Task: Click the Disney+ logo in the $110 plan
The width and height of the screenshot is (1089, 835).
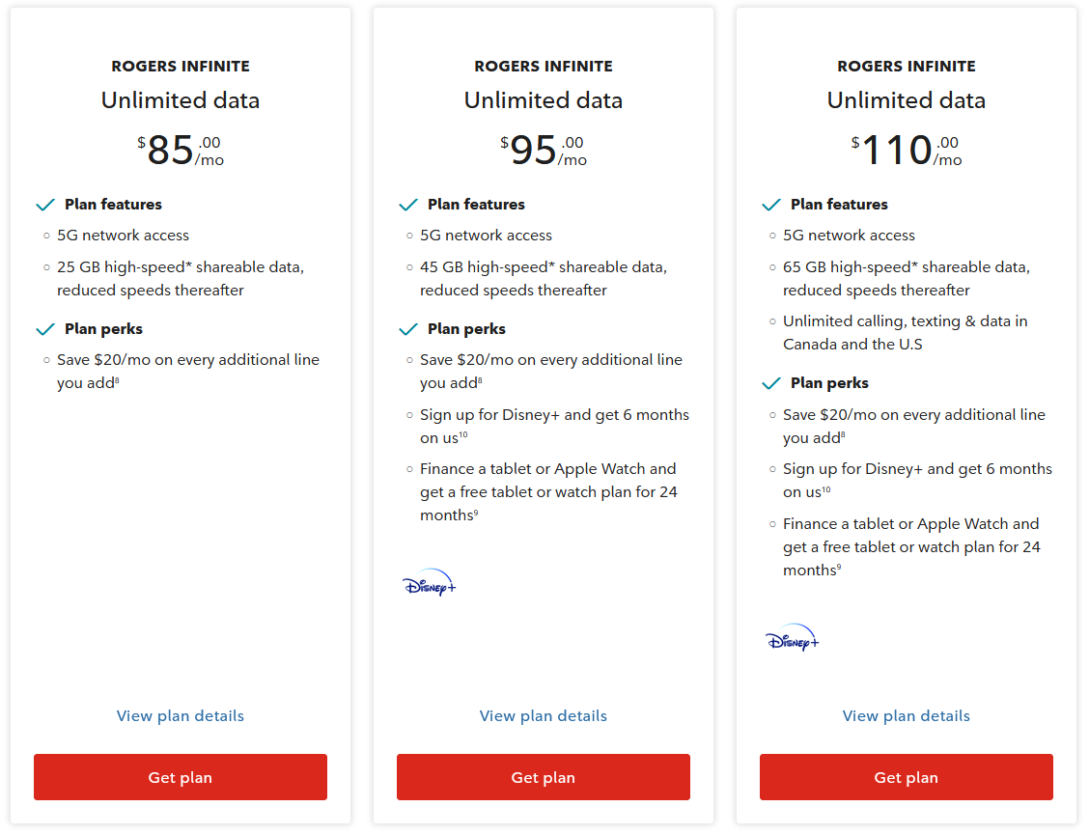Action: (x=792, y=639)
